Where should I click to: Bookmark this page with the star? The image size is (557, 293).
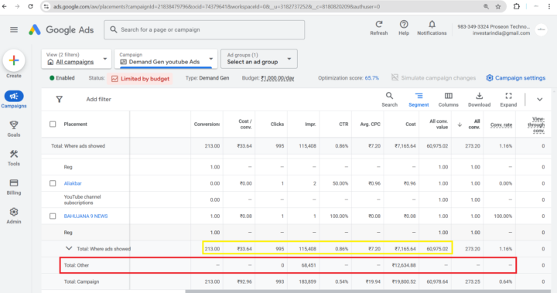pos(498,6)
